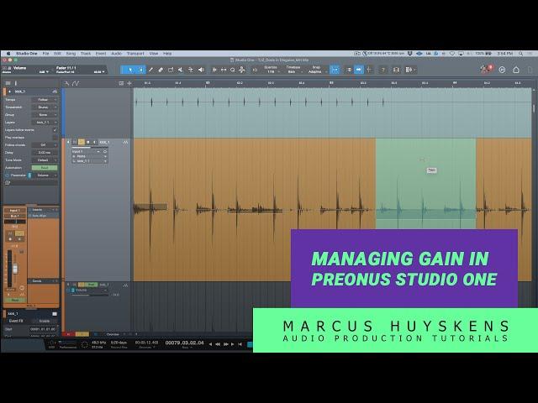Open Spotlight search in menu bar
Image resolution: width=538 pixels, height=403 pixels.
(521, 54)
